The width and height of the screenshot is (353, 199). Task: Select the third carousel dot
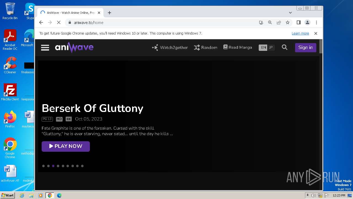[53, 166]
